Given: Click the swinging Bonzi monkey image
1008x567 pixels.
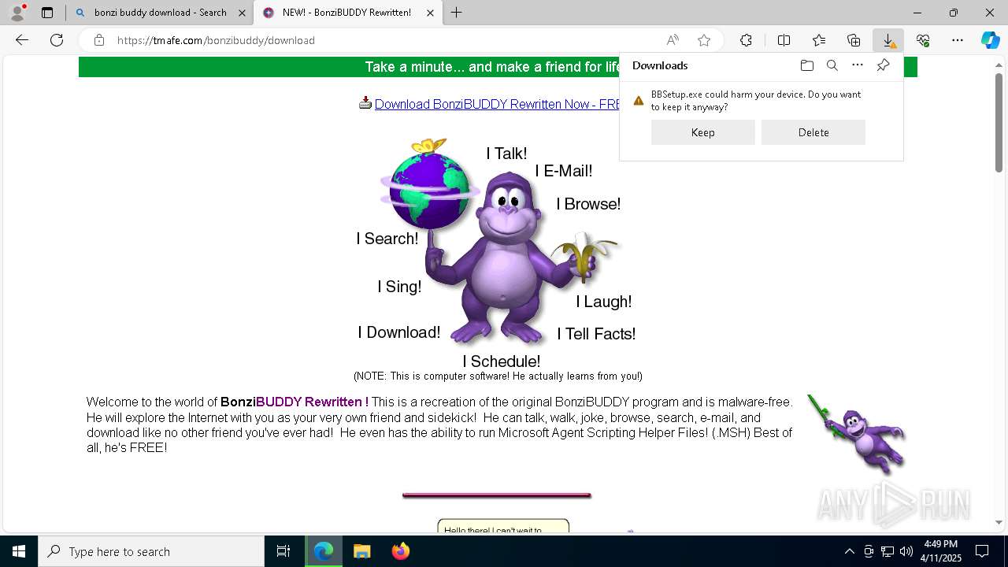Looking at the screenshot, I should [x=857, y=433].
